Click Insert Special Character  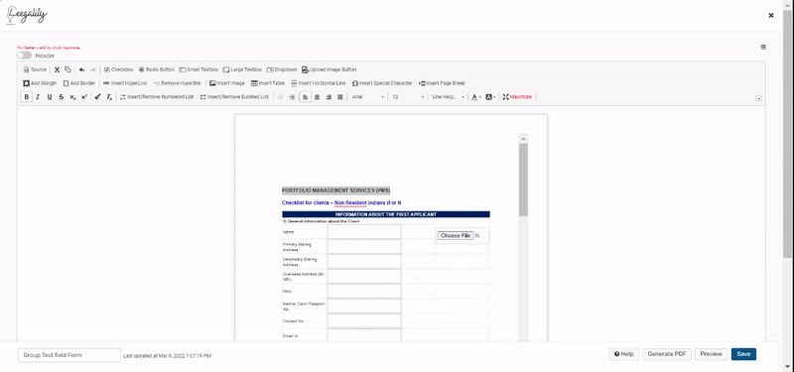point(382,83)
